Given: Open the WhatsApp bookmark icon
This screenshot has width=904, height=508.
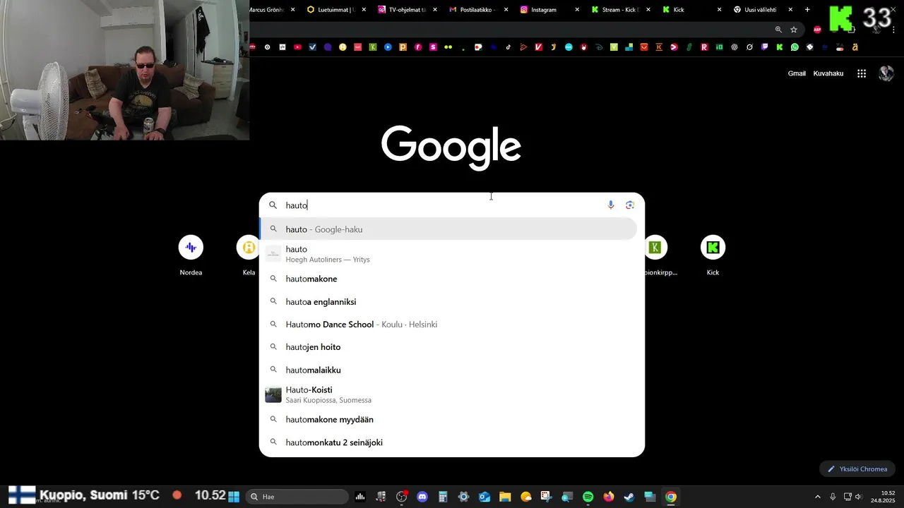Looking at the screenshot, I should tap(795, 47).
